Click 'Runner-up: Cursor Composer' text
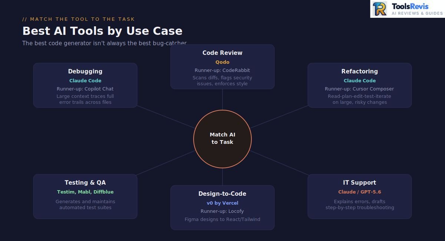Screen dimensions: 445x241 (x=360, y=89)
